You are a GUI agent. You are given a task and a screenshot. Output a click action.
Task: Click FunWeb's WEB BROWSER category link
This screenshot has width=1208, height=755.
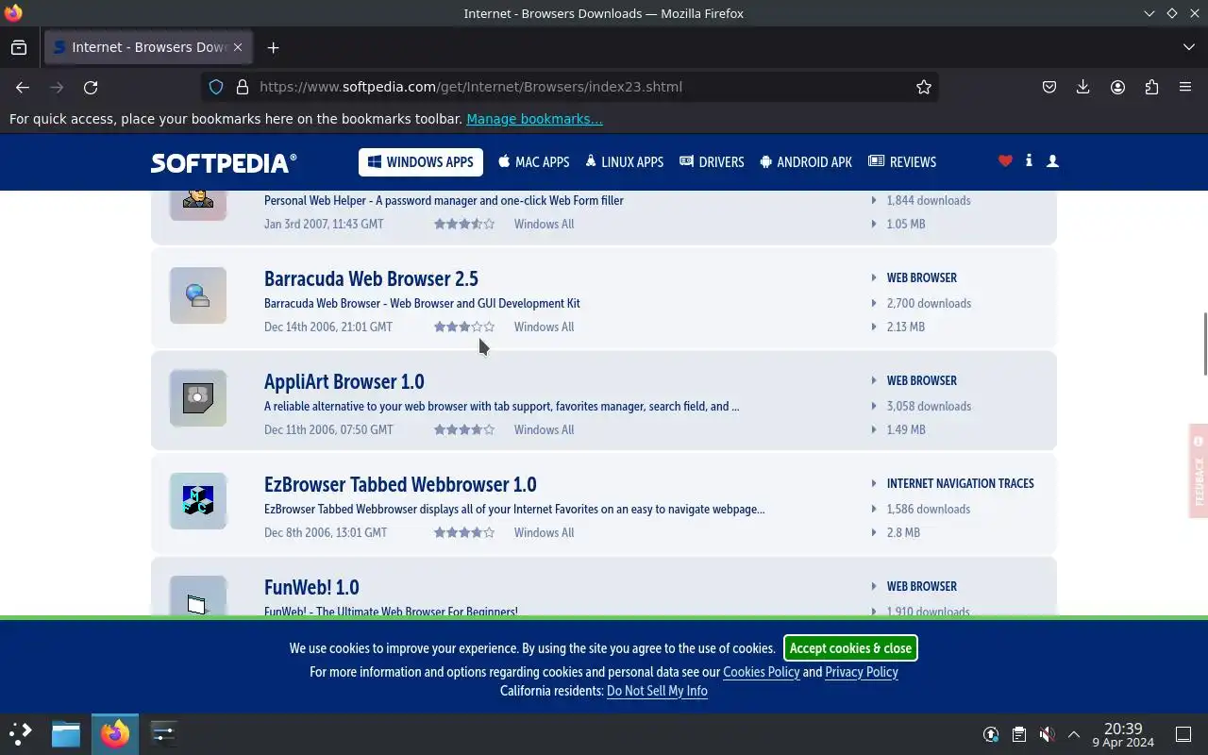[x=921, y=586]
